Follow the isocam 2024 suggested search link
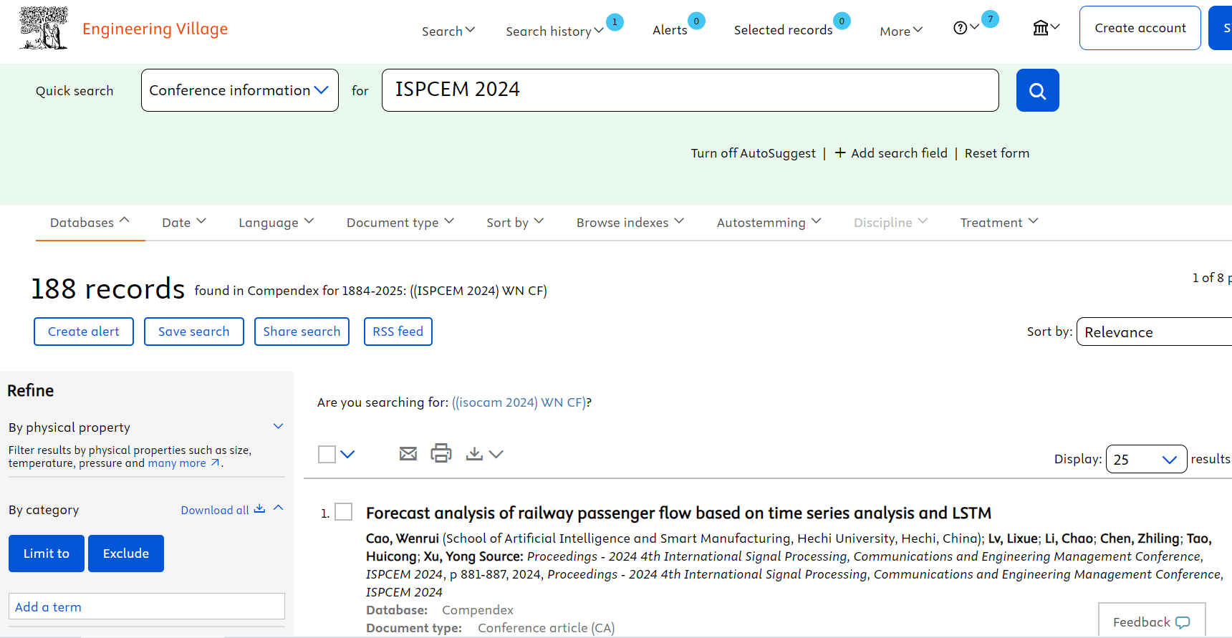The width and height of the screenshot is (1232, 638). pos(519,402)
